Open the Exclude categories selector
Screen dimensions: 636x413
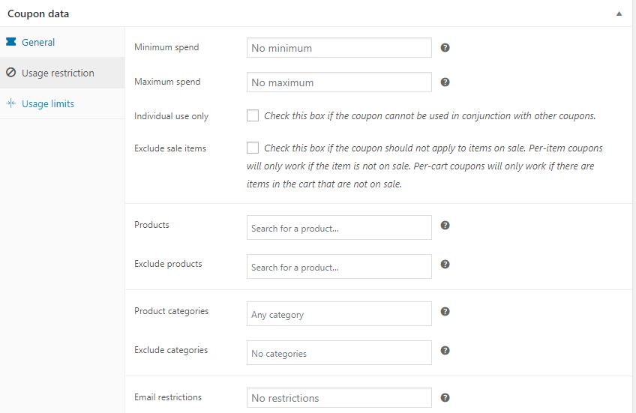click(x=339, y=353)
